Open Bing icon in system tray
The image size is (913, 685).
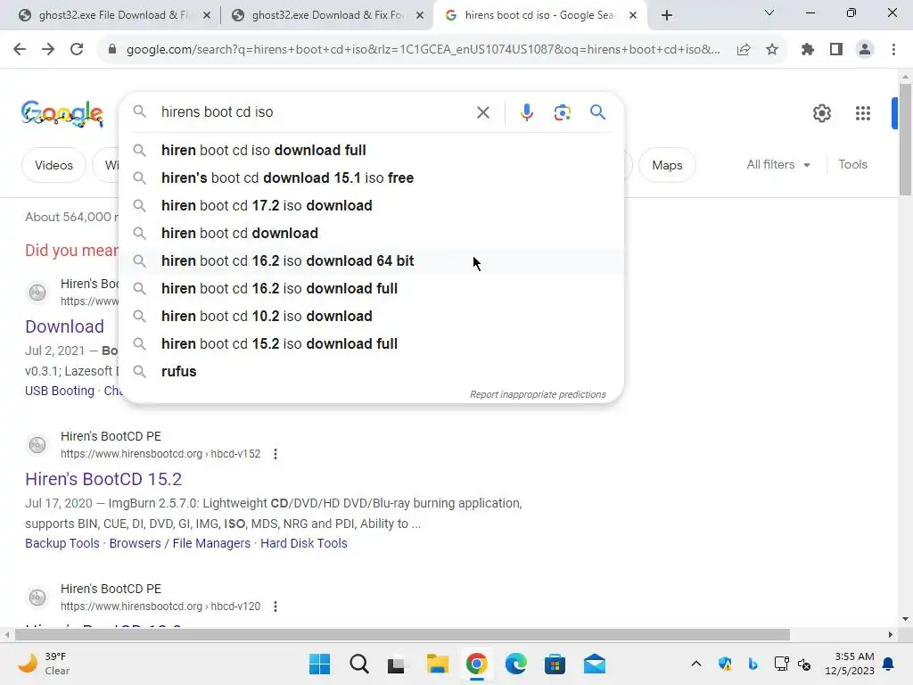click(x=753, y=664)
